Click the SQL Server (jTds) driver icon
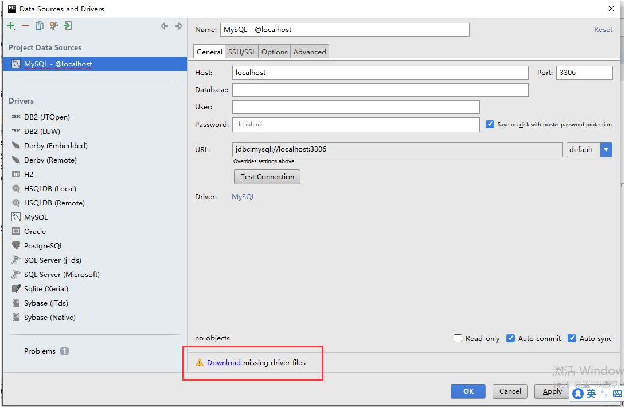 tap(16, 260)
